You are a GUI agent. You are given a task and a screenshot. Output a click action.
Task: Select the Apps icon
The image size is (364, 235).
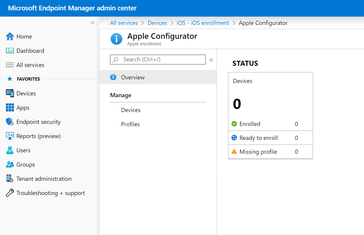(9, 107)
